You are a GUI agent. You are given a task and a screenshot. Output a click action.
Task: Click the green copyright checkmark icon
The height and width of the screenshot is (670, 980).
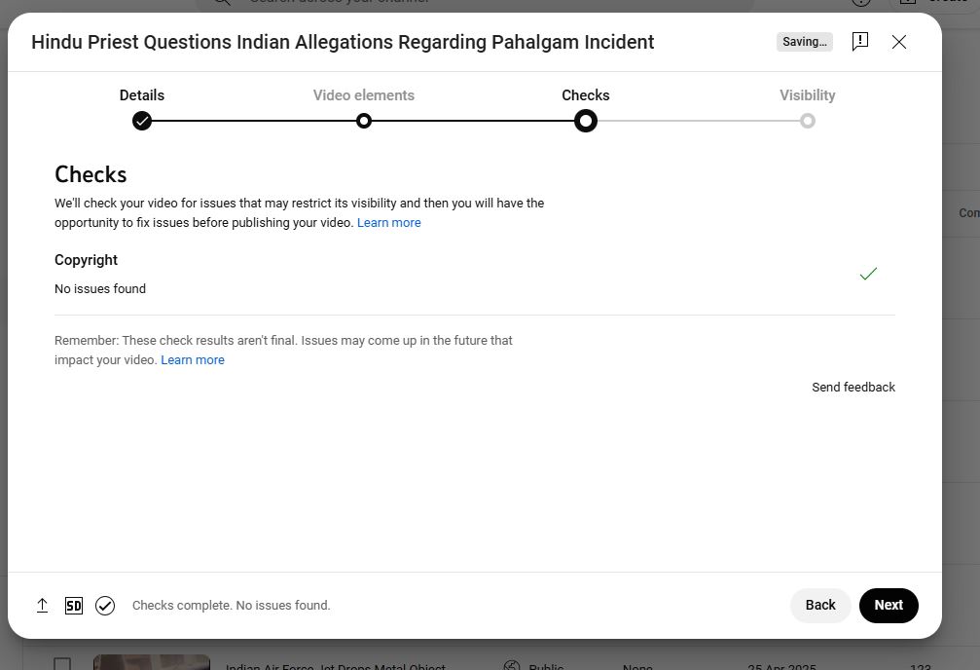pos(868,274)
